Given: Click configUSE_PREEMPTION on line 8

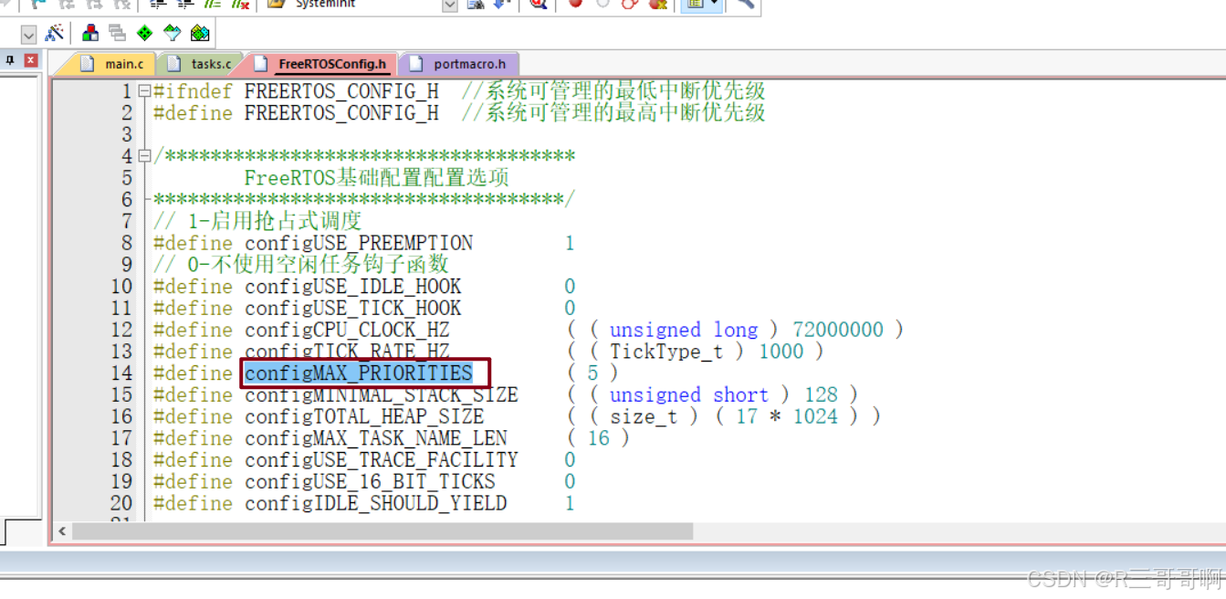Looking at the screenshot, I should pyautogui.click(x=359, y=243).
